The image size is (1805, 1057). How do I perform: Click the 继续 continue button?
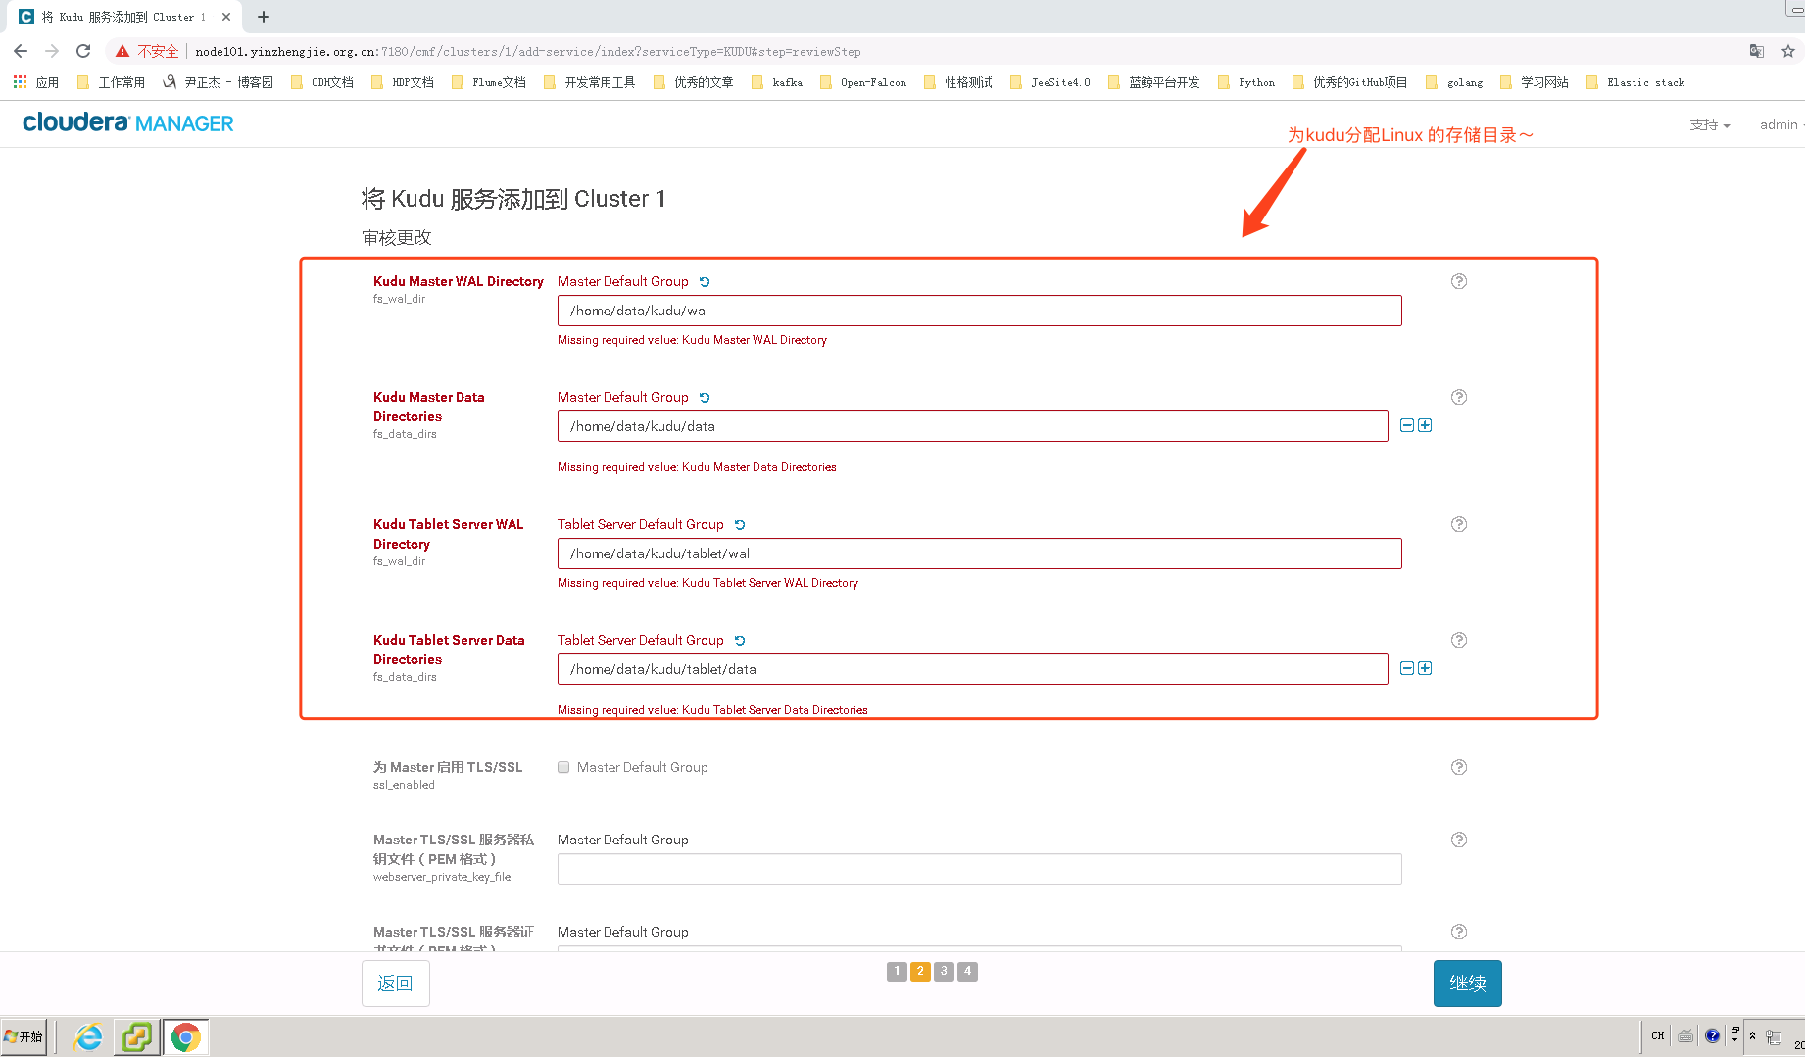point(1468,984)
